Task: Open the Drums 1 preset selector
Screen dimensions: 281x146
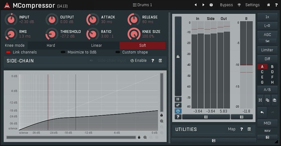Action: pos(142,5)
